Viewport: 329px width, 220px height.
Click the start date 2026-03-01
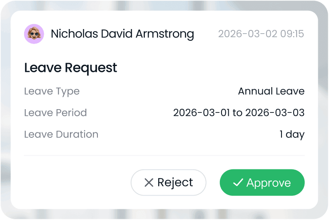click(x=202, y=113)
